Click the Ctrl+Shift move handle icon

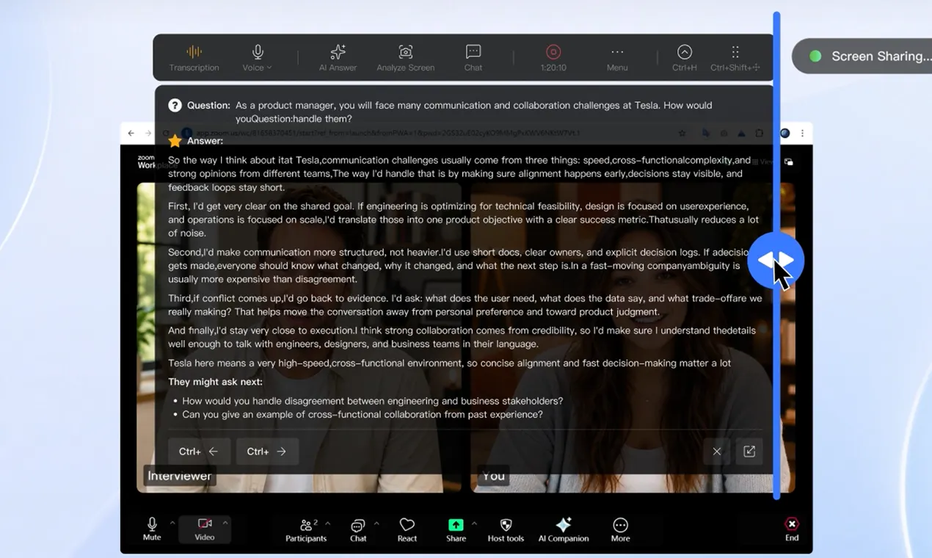coord(735,51)
